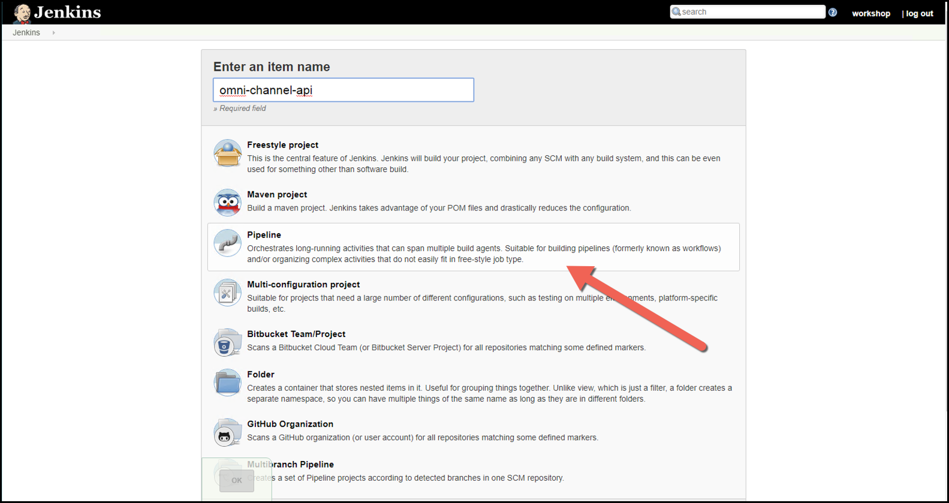Open the search help question-mark icon
This screenshot has height=503, width=949.
pos(833,12)
